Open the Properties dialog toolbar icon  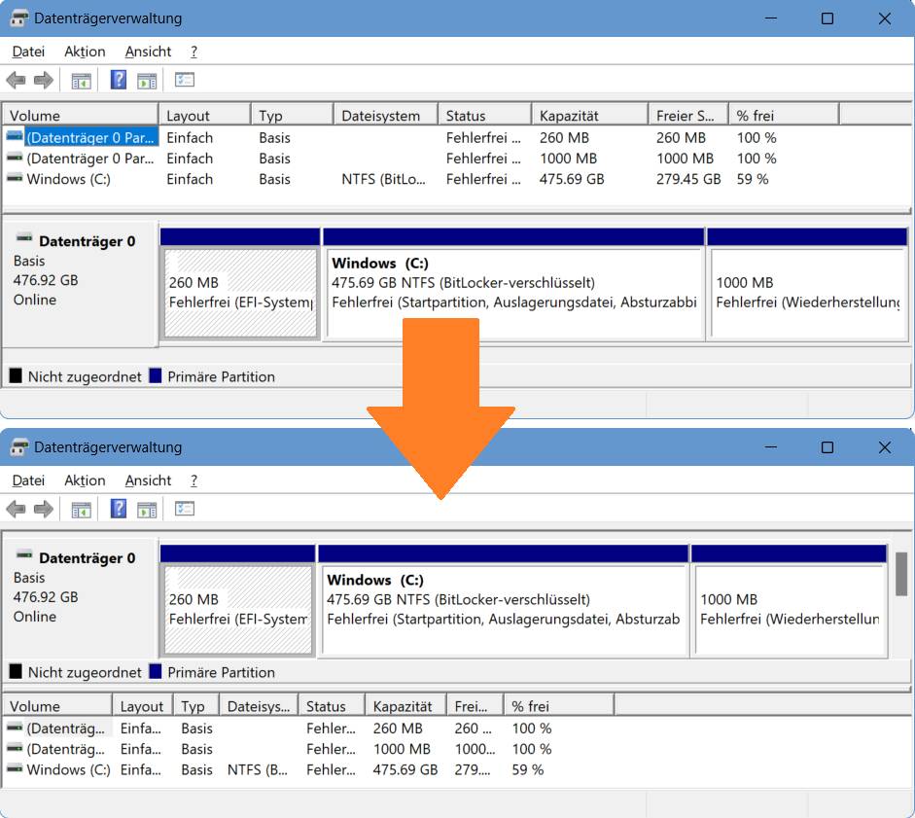[x=185, y=81]
